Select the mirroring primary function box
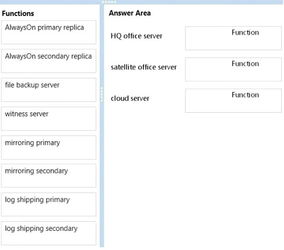This screenshot has width=284, height=250. click(49, 147)
